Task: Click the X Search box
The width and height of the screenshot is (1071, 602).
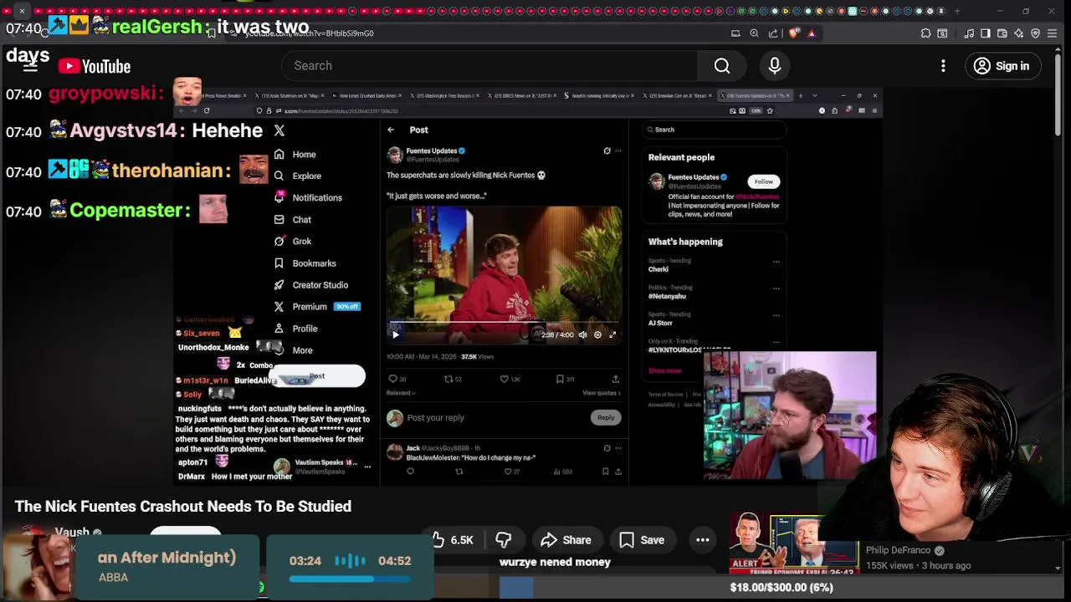Action: pos(714,130)
